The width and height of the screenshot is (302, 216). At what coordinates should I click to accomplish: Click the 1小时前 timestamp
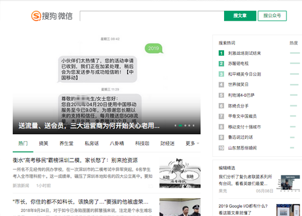point(43,185)
